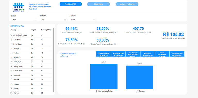Image resolution: width=198 pixels, height=98 pixels.
Task: Click the '10 melhores municípios do Ranking' title
Action: pos(68,55)
